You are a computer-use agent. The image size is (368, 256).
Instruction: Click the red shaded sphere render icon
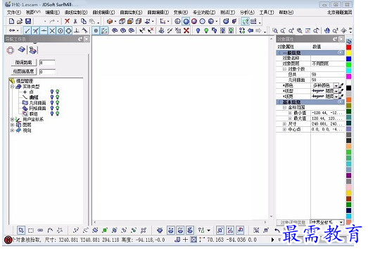point(194,21)
